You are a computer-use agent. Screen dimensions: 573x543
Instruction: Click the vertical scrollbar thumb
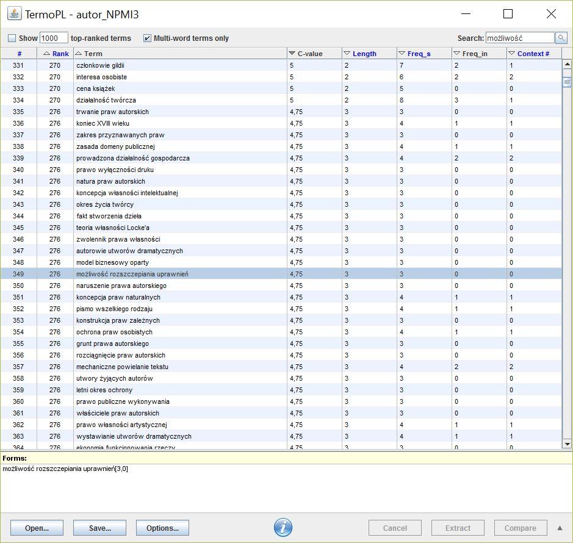pos(567,82)
